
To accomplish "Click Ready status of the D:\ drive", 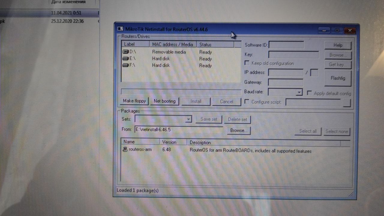I will point(205,52).
